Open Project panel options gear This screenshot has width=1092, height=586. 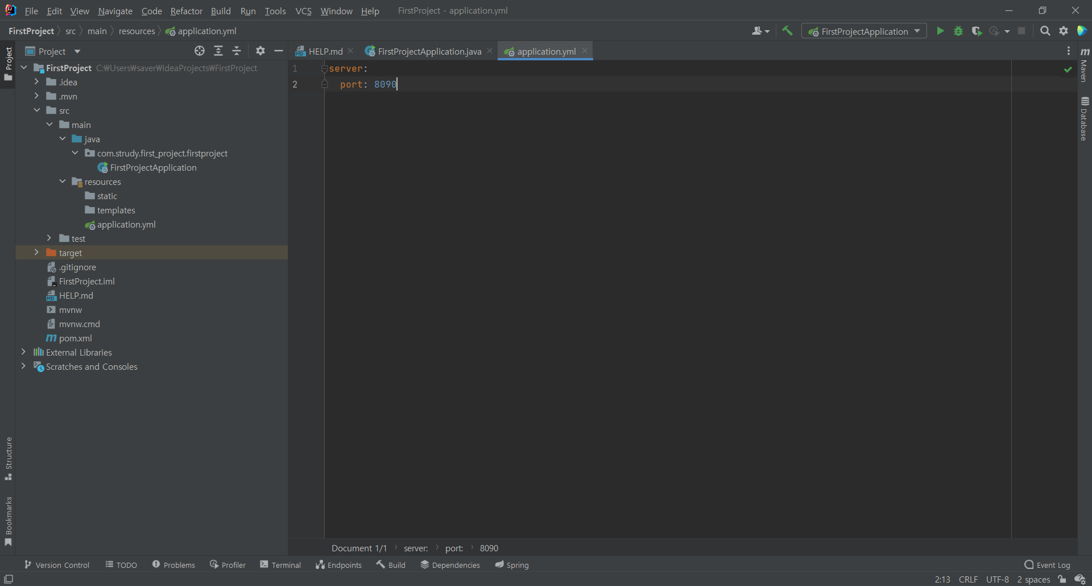[x=260, y=51]
